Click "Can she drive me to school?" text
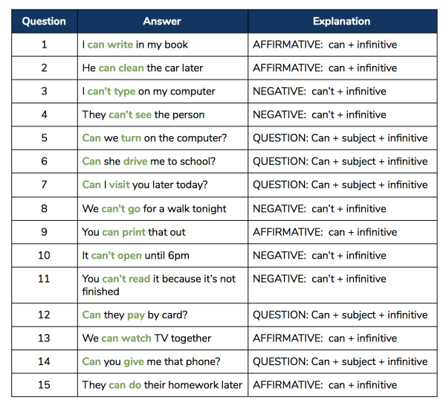The height and width of the screenshot is (409, 446). [x=149, y=161]
